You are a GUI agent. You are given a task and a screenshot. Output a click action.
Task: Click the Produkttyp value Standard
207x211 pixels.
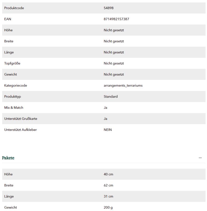click(x=111, y=97)
